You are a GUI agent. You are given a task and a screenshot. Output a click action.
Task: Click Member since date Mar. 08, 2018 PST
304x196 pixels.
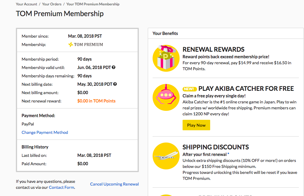[x=85, y=36]
